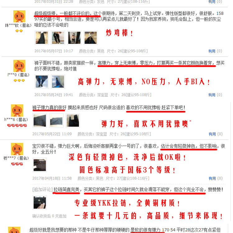
Task: Click avatar of reviewer 珠***钦
Action: point(19,16)
